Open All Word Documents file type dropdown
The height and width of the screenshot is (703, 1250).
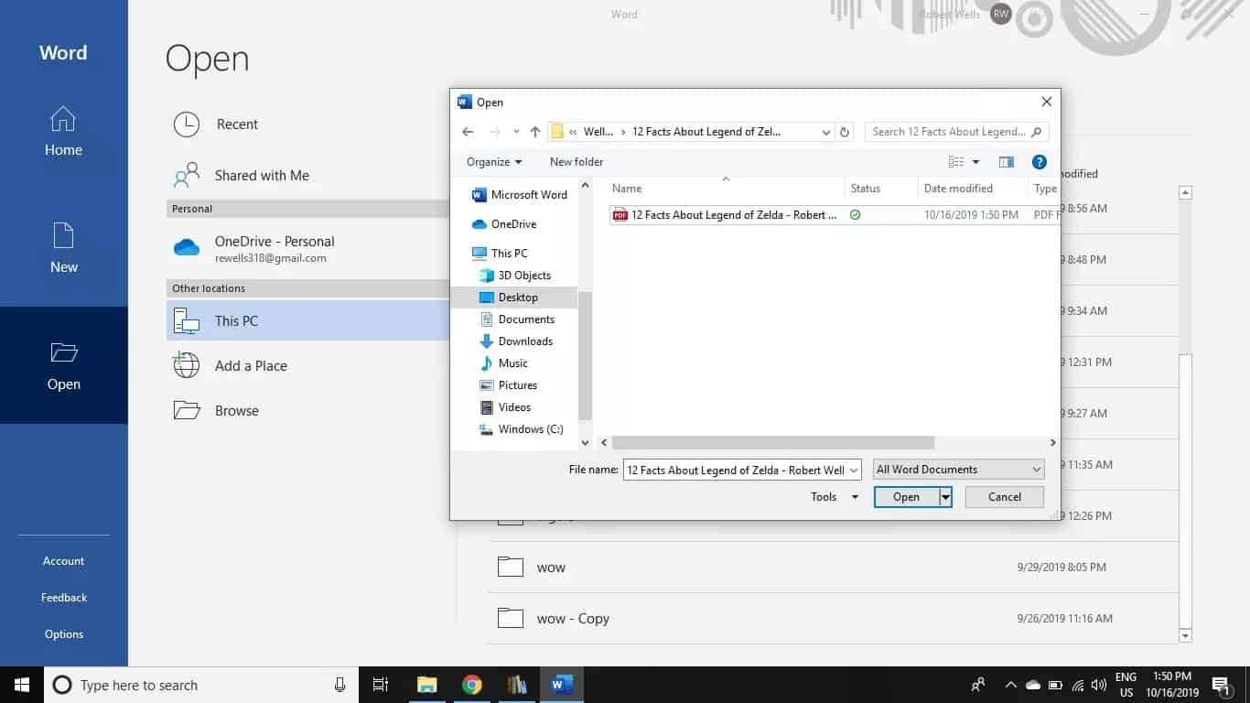(x=958, y=470)
